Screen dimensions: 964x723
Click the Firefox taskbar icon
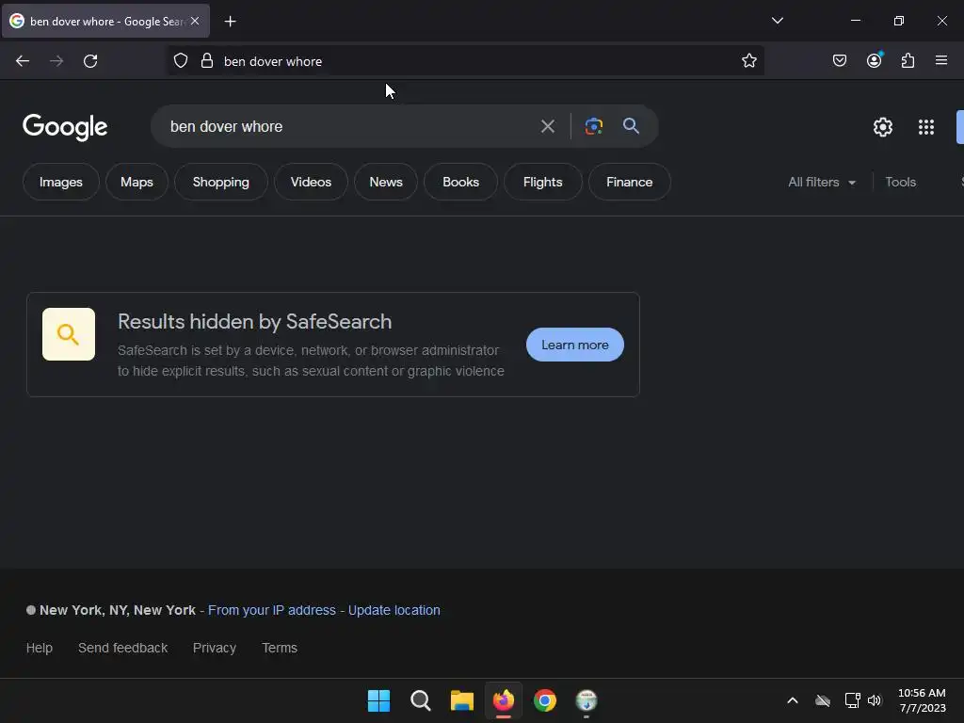(x=504, y=700)
